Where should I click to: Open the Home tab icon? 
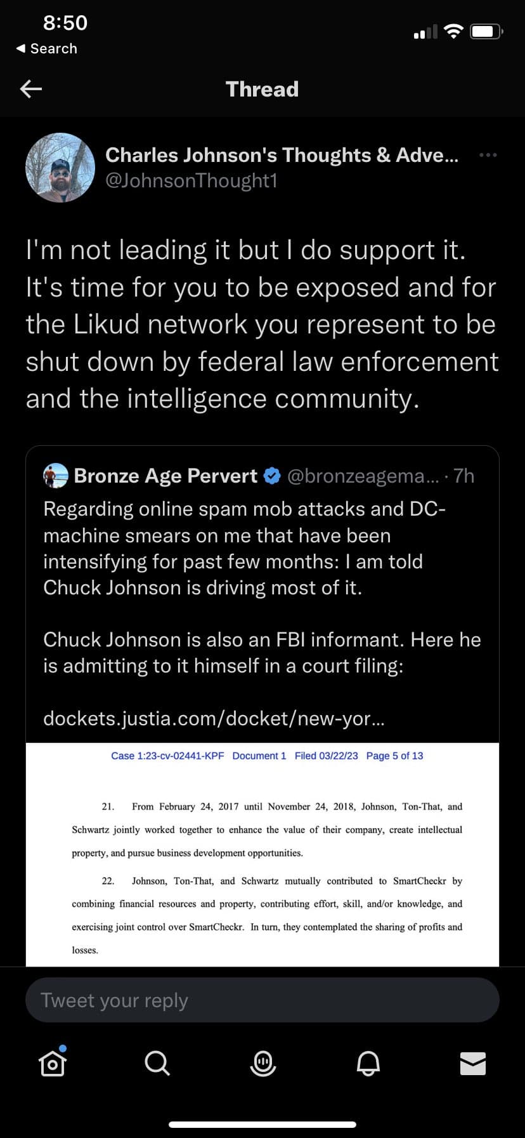[53, 1062]
